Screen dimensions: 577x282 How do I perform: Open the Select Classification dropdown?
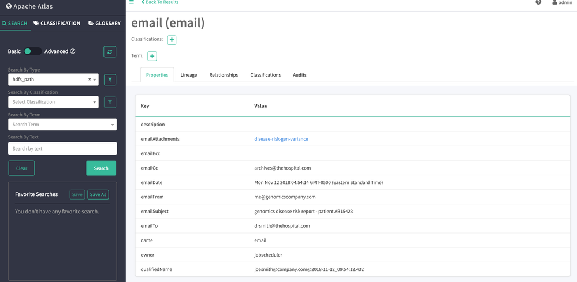click(53, 102)
